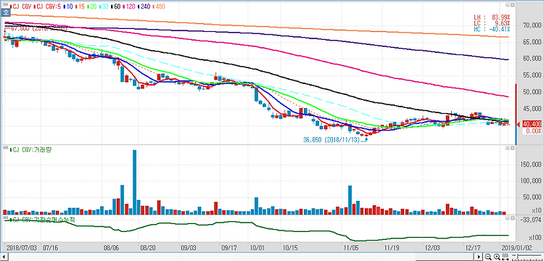Click the 11/05 date label
This screenshot has width=544, height=261.
pyautogui.click(x=351, y=248)
